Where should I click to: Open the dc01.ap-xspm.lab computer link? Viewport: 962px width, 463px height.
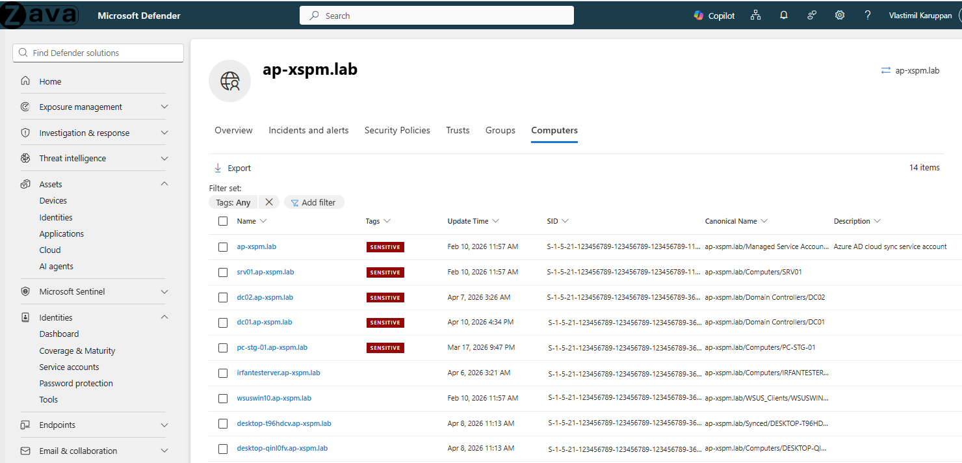(265, 322)
